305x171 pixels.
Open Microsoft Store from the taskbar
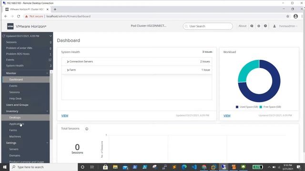click(x=105, y=167)
